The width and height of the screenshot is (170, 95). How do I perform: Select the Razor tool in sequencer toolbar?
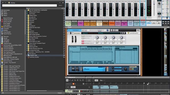[x=75, y=80]
